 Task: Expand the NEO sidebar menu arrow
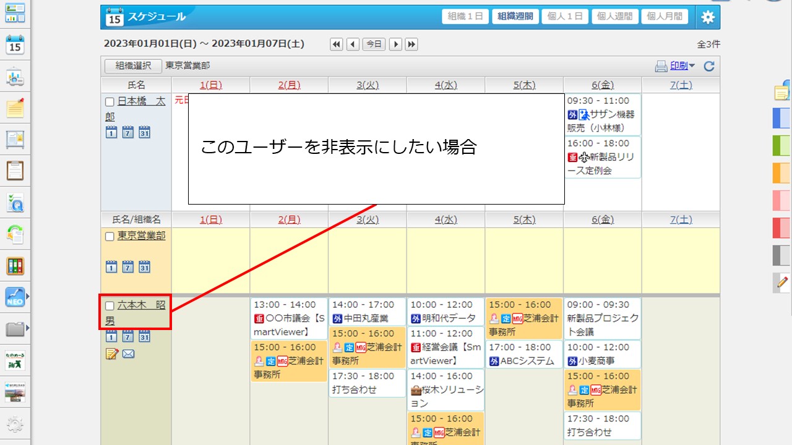[x=27, y=297]
